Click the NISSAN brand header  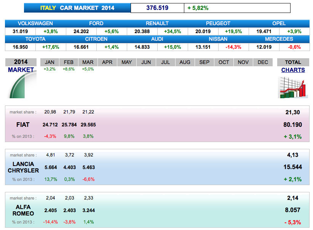[218, 39]
